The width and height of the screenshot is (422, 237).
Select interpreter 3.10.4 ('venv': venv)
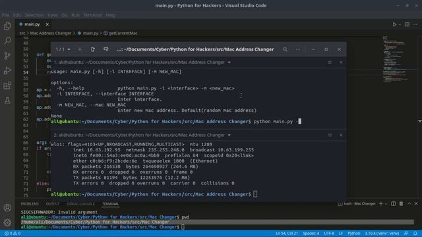382,234
